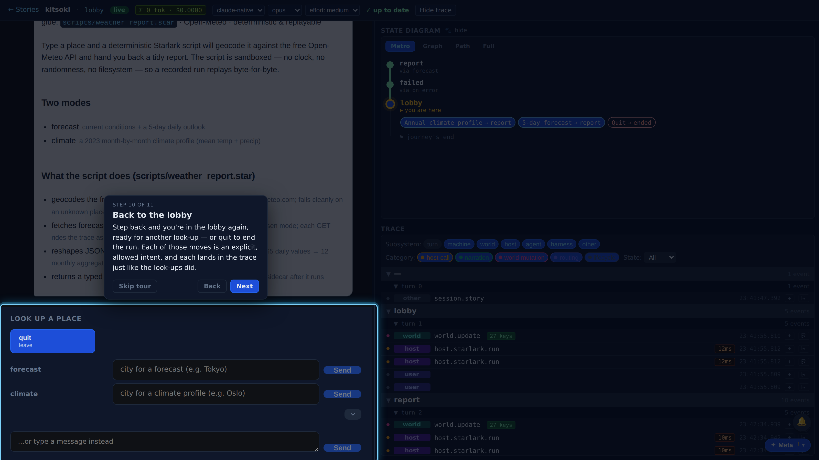This screenshot has height=460, width=819.
Task: Collapse the lobby trace group
Action: [388, 312]
